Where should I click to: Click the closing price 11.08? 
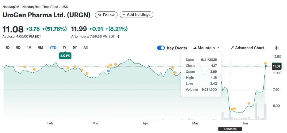coord(13,29)
